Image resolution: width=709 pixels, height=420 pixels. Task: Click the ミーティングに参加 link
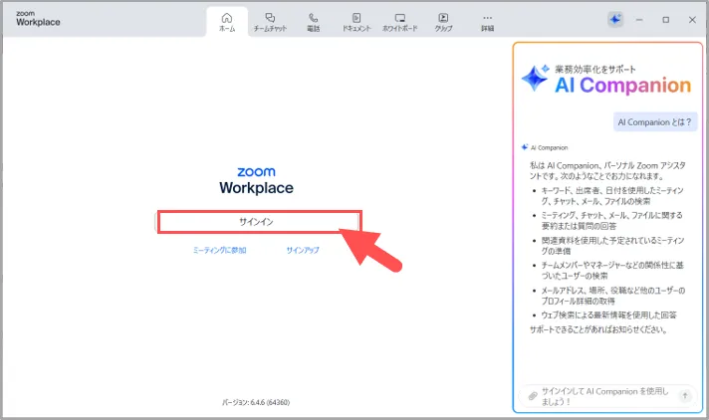(x=220, y=250)
